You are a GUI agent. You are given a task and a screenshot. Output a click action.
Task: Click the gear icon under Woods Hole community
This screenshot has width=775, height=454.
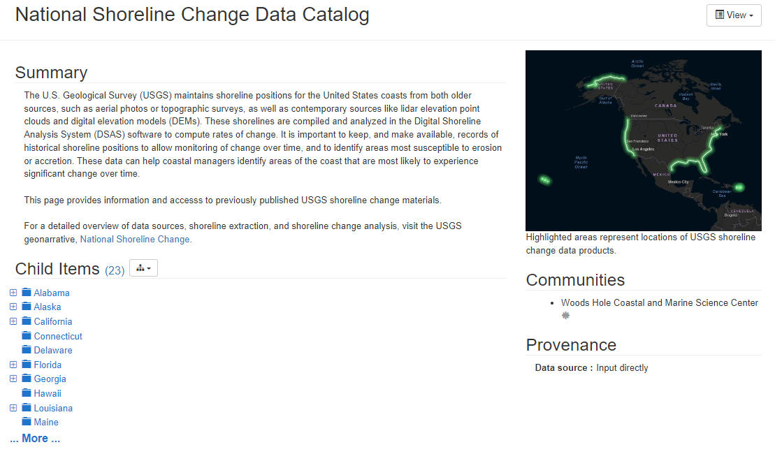click(x=566, y=316)
